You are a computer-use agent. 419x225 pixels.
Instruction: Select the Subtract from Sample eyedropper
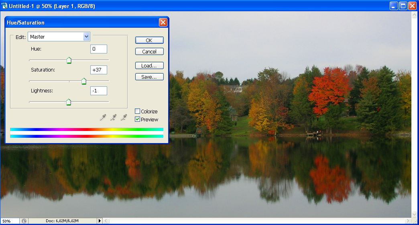[x=124, y=117]
